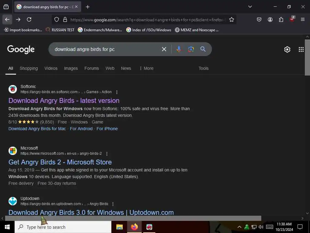Open the search Tools options

(x=203, y=68)
